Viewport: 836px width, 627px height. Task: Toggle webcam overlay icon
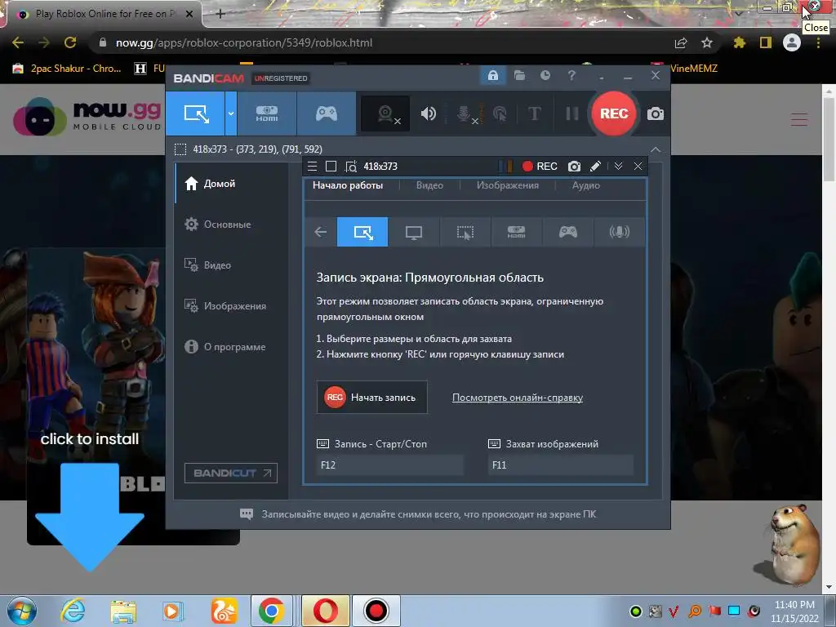coord(386,113)
